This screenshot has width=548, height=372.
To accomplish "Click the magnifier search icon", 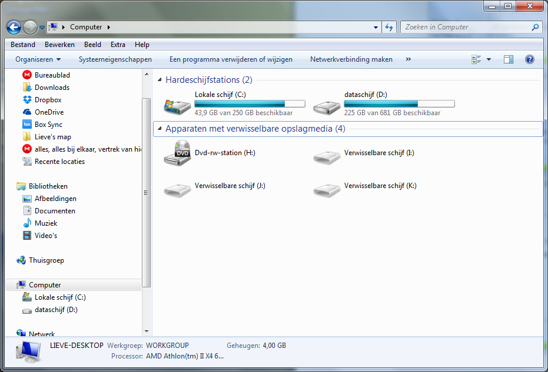I will point(535,27).
